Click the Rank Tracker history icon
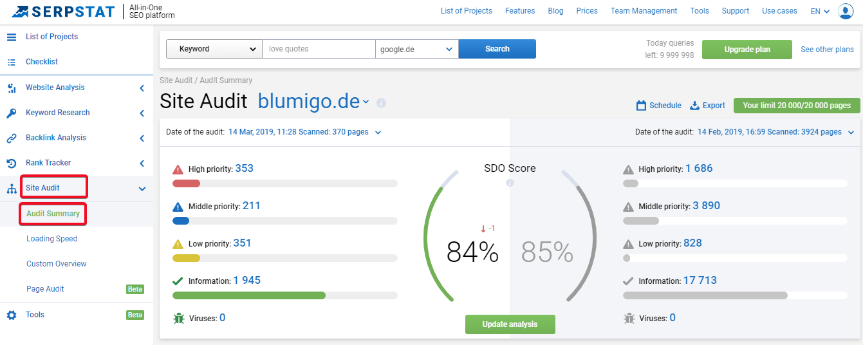 (12, 163)
